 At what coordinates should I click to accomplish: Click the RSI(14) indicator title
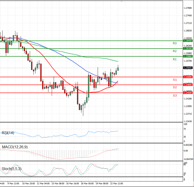8,133
